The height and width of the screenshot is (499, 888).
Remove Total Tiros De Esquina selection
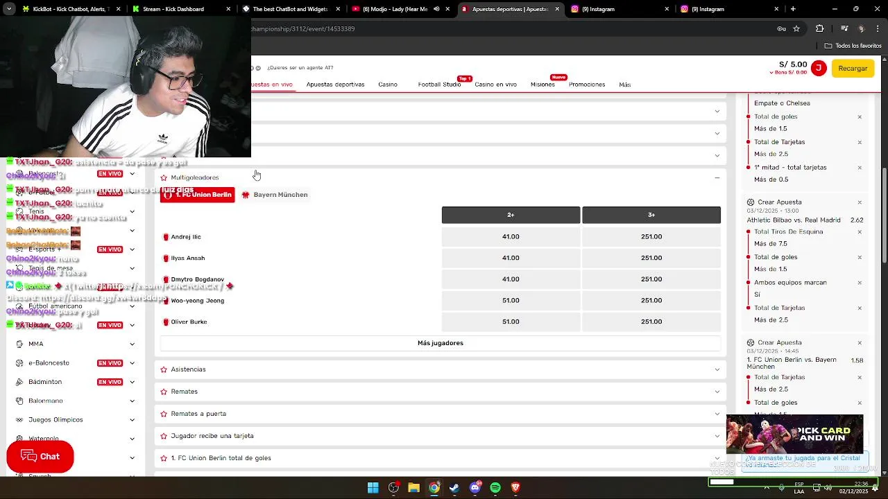click(860, 232)
